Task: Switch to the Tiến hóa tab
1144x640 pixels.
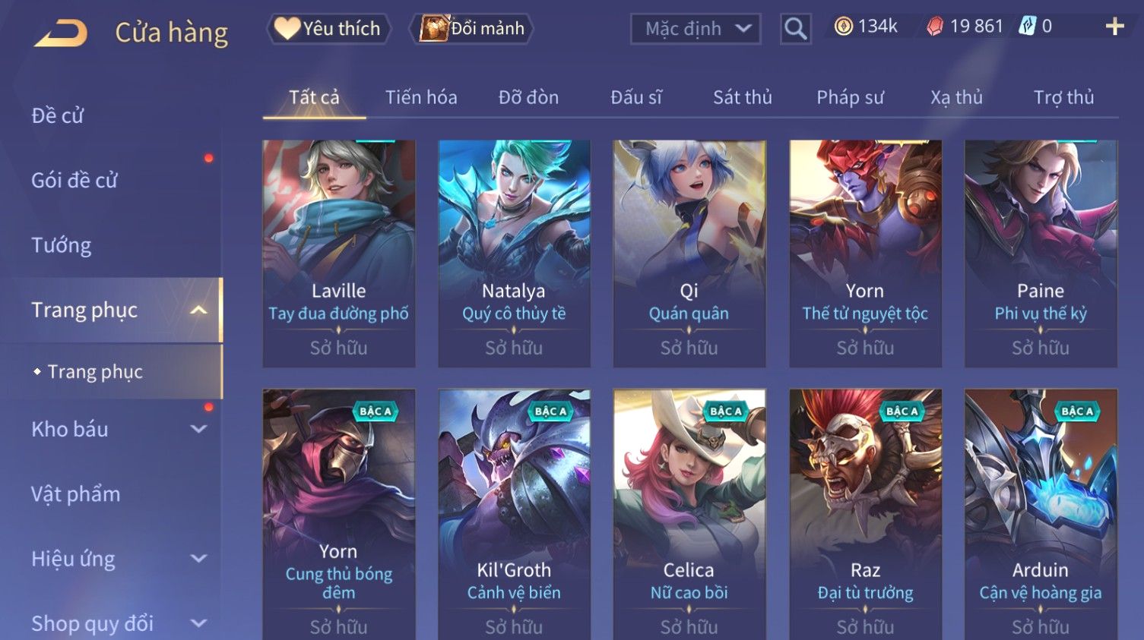Action: pos(421,97)
